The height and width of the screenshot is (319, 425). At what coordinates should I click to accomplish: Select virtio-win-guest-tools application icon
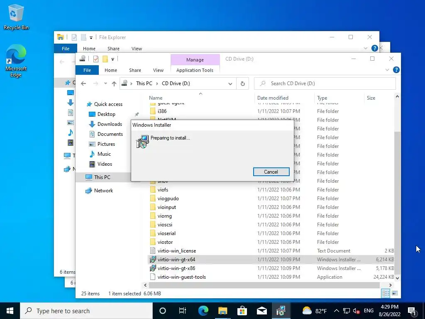[x=153, y=277]
